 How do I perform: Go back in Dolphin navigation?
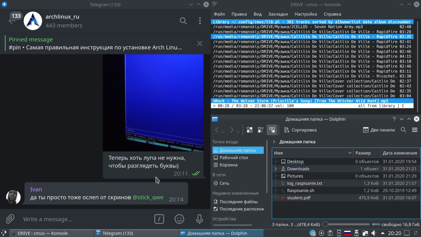[x=216, y=130]
